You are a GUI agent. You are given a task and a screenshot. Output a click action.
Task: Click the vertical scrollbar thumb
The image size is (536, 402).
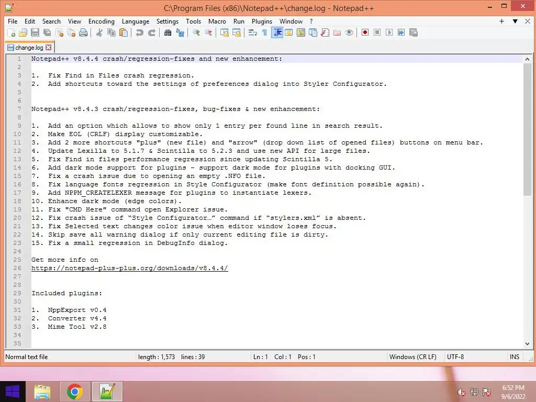(x=527, y=129)
